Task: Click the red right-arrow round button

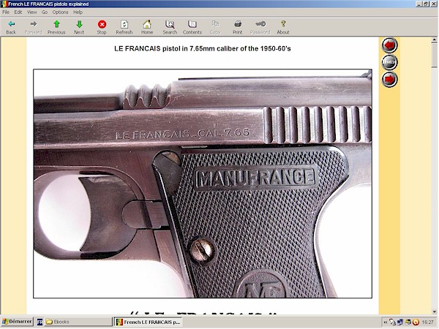Action: [389, 79]
